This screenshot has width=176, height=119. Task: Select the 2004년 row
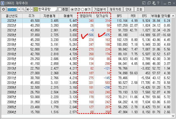(x=86, y=112)
